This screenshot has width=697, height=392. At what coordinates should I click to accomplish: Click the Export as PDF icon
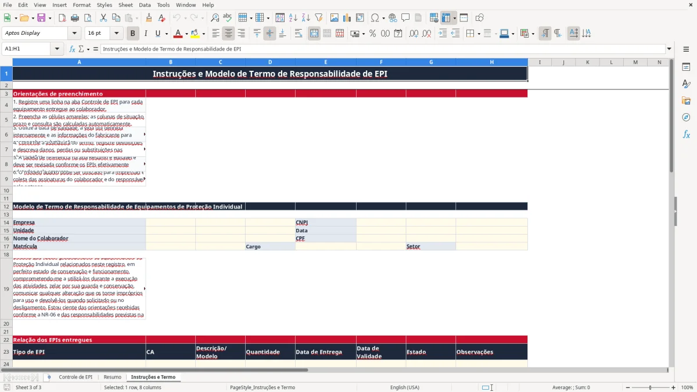point(62,18)
